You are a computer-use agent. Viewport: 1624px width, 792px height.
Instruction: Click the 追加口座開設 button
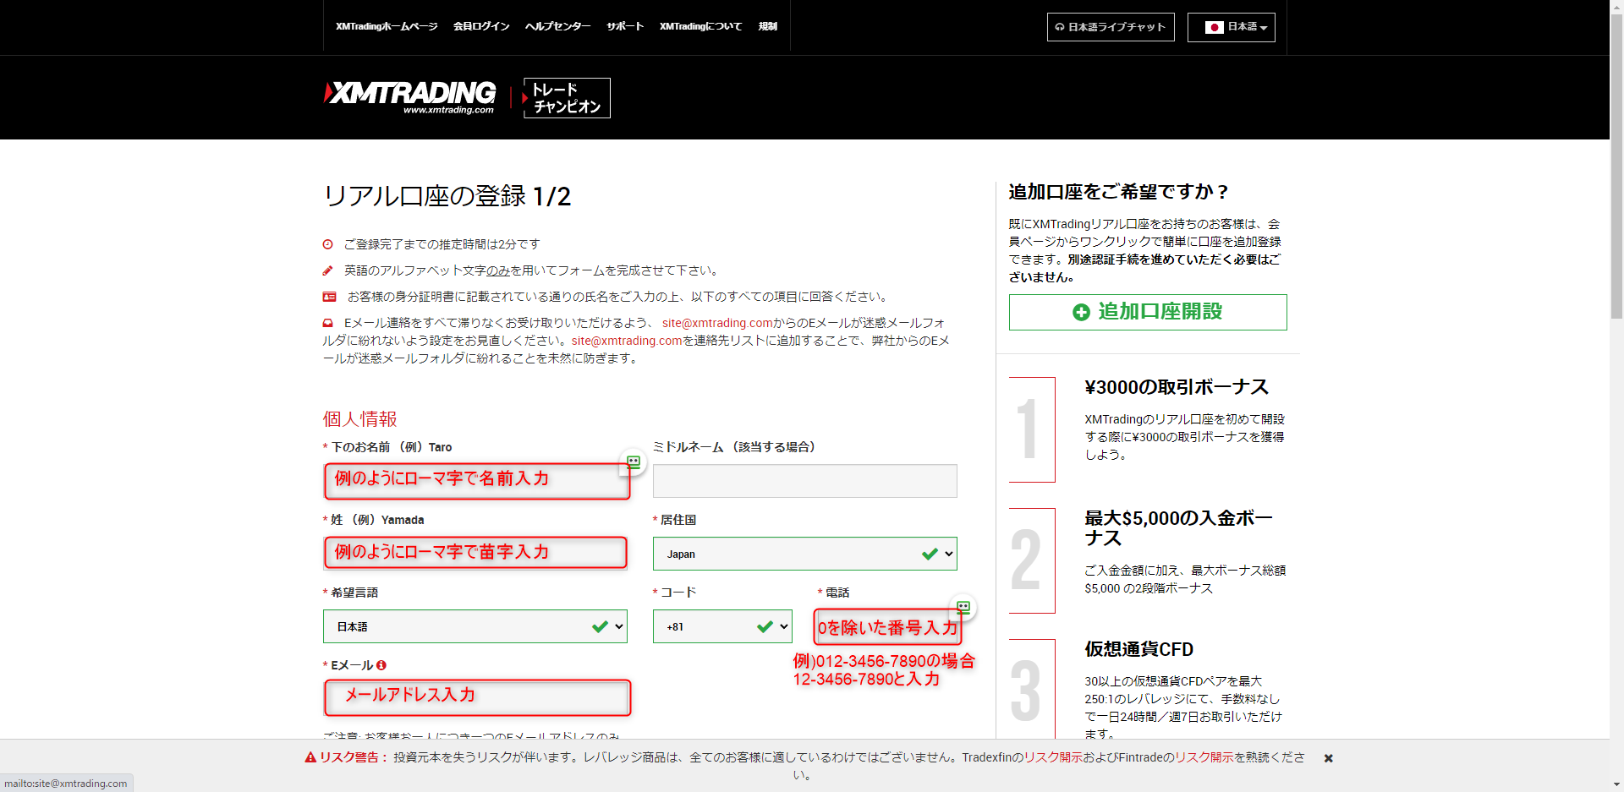click(x=1147, y=312)
